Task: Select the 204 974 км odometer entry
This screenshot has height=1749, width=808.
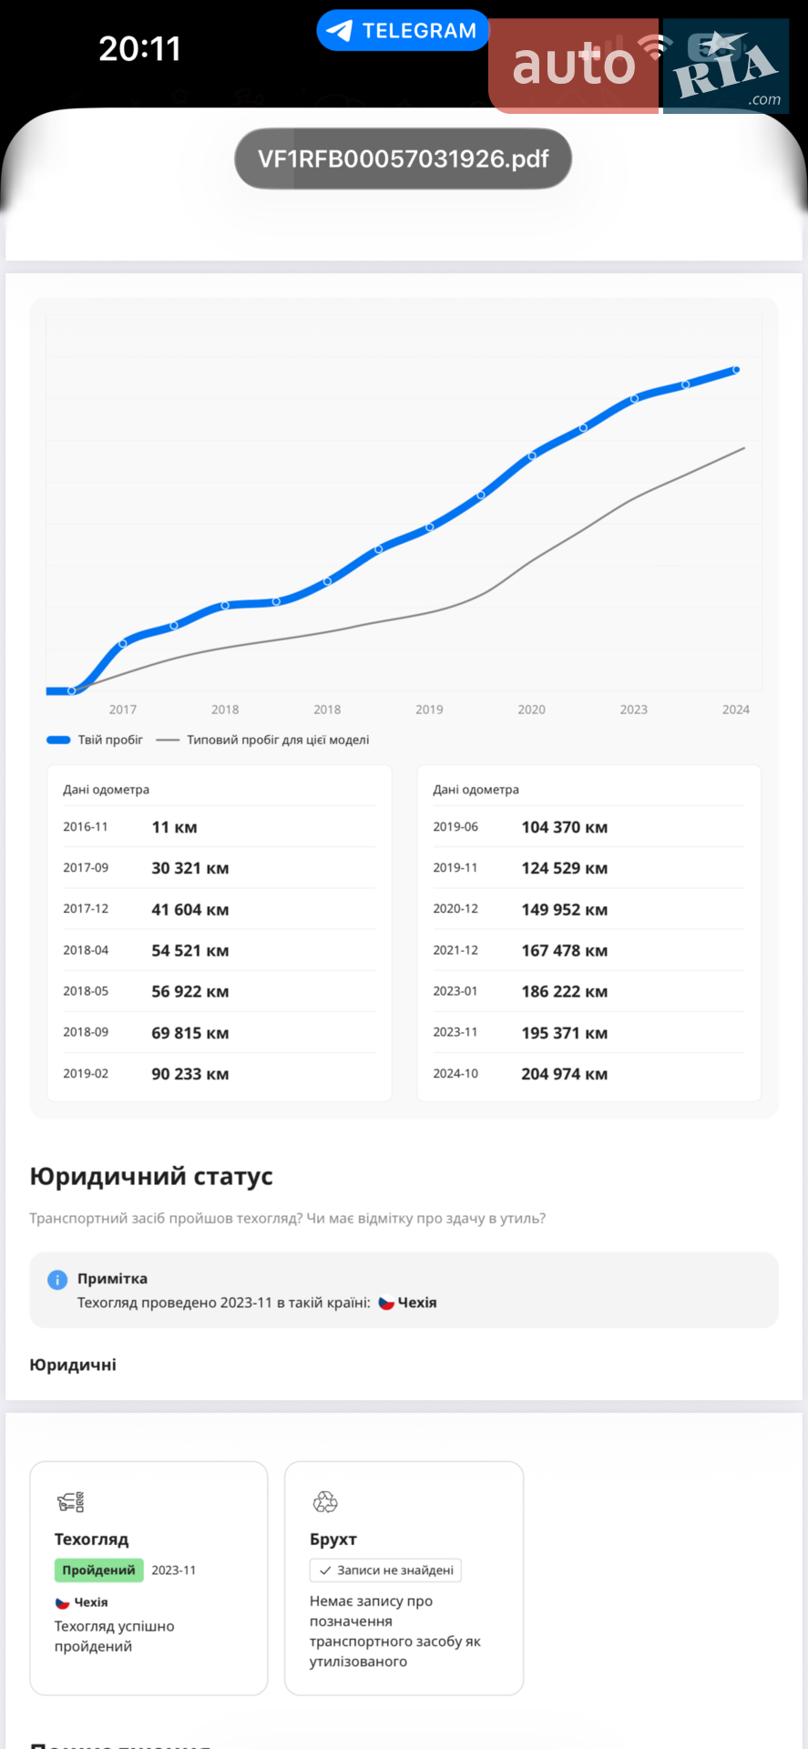Action: coord(564,1074)
